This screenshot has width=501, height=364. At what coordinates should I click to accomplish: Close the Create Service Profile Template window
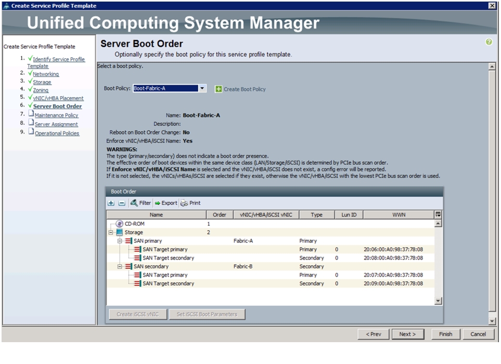(492, 6)
